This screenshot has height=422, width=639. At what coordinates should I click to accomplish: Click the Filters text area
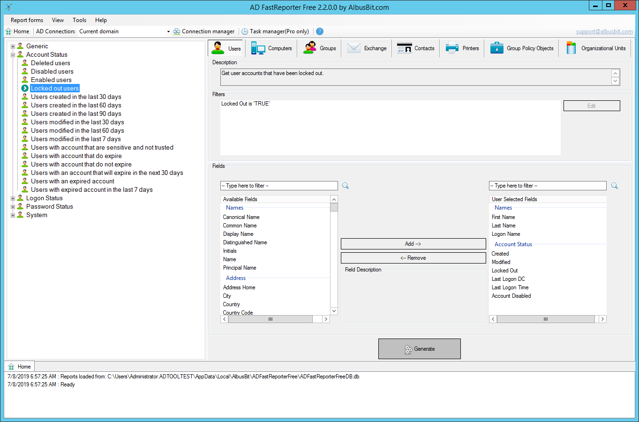390,127
